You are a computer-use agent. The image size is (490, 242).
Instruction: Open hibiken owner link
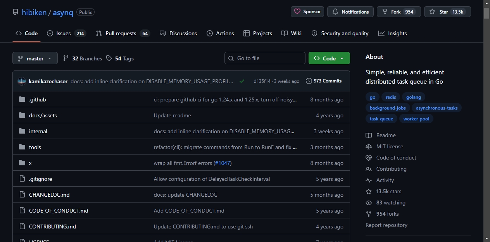[34, 12]
